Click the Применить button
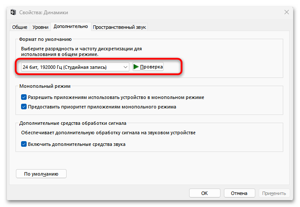Viewport: 300px width, 207px height. coord(274,193)
